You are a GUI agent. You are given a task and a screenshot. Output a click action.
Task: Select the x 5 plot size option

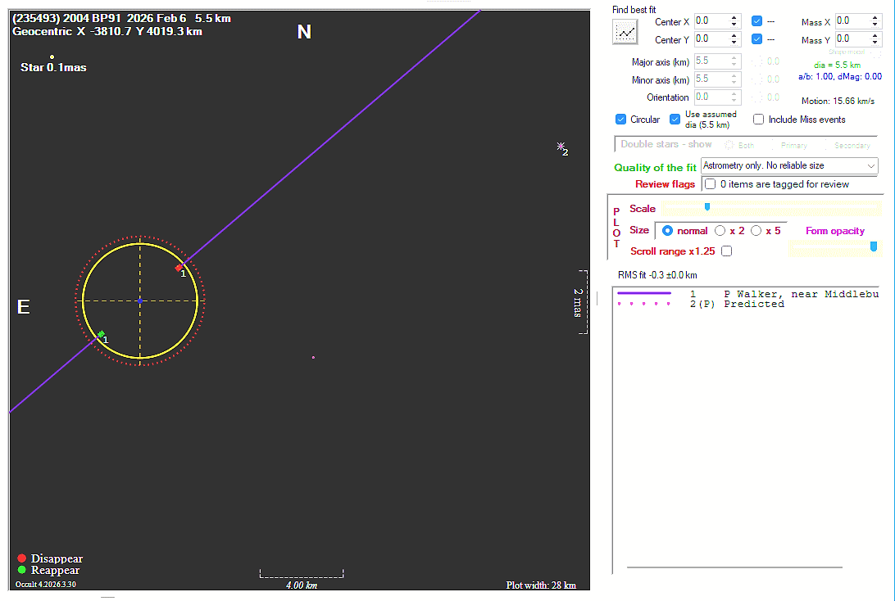pos(756,231)
